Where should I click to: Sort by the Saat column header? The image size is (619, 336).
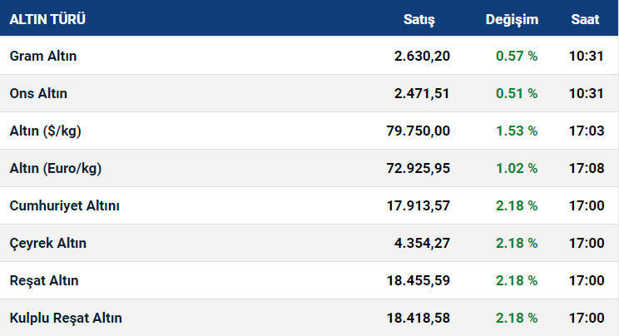point(585,19)
